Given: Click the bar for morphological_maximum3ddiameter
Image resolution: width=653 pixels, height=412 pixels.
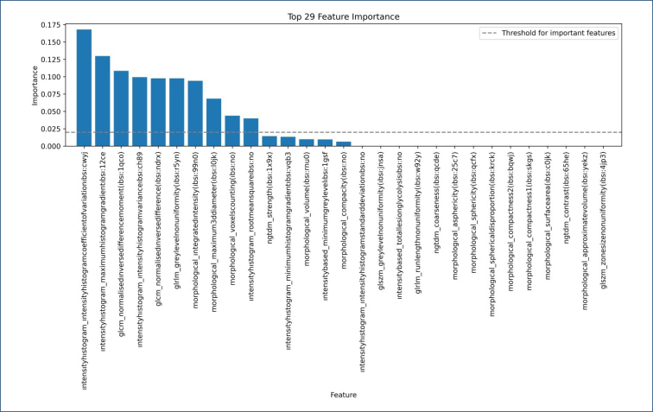Looking at the screenshot, I should click(x=213, y=123).
